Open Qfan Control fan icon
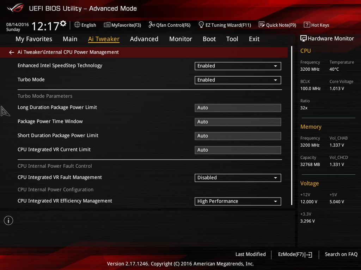 coord(152,25)
